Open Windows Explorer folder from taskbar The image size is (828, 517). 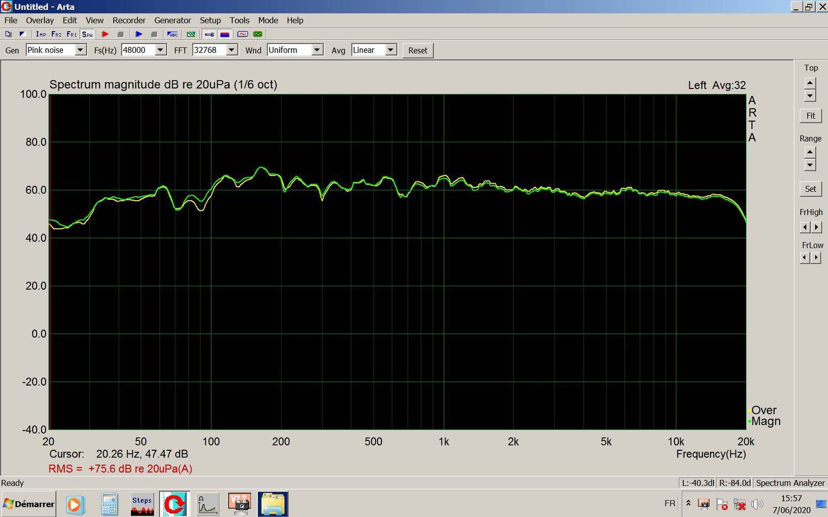pos(273,504)
